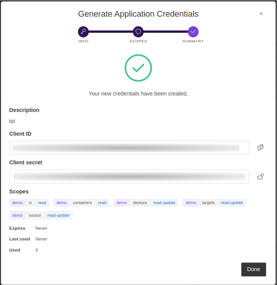Click the Expires value Never

coord(42,228)
